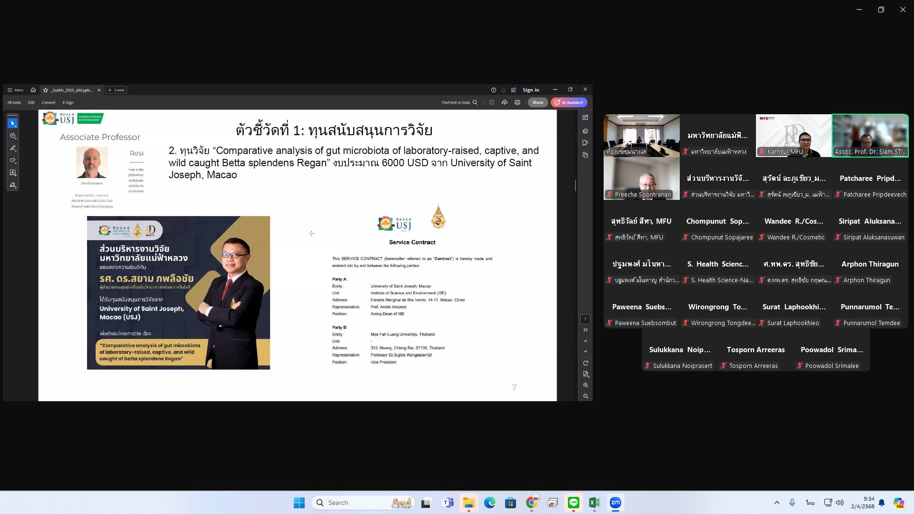Rotate the page clockwise icon
The image size is (914, 514).
coord(586,363)
